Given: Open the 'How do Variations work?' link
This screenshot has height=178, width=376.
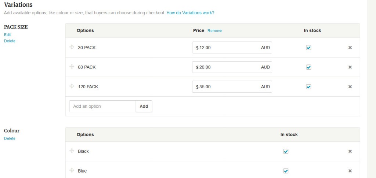Looking at the screenshot, I should [x=190, y=13].
